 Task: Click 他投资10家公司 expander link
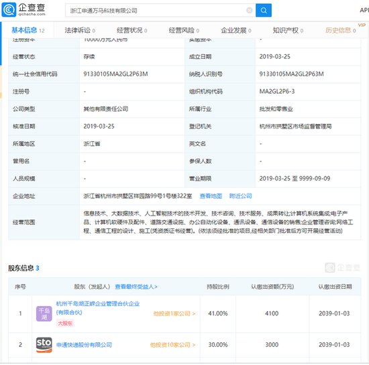172,345
